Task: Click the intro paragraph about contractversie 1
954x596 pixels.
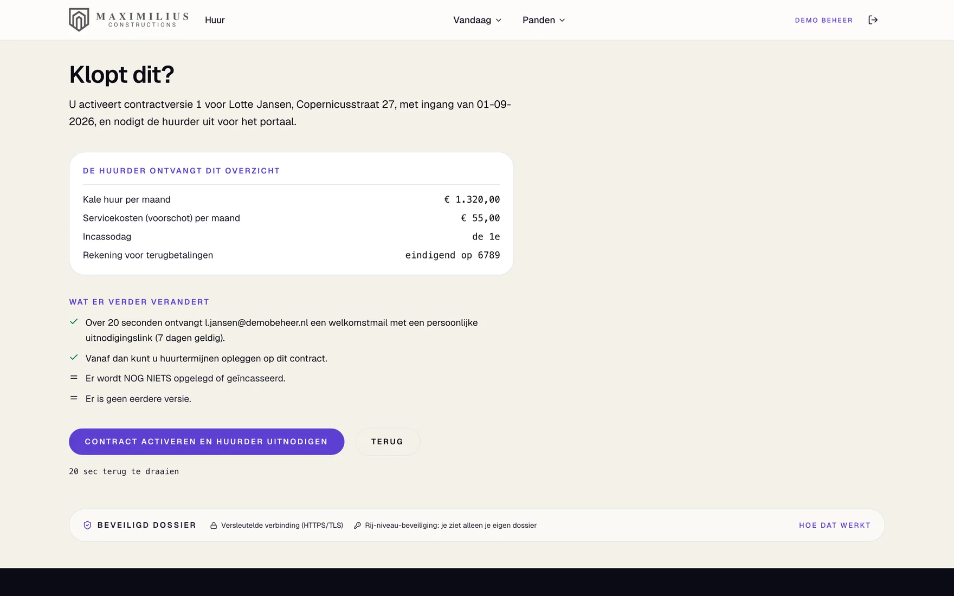Action: [290, 113]
